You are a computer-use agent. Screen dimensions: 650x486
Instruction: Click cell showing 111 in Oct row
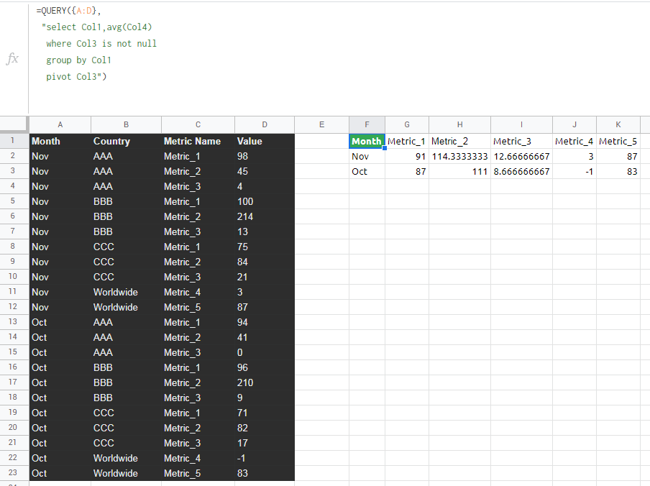pyautogui.click(x=459, y=172)
